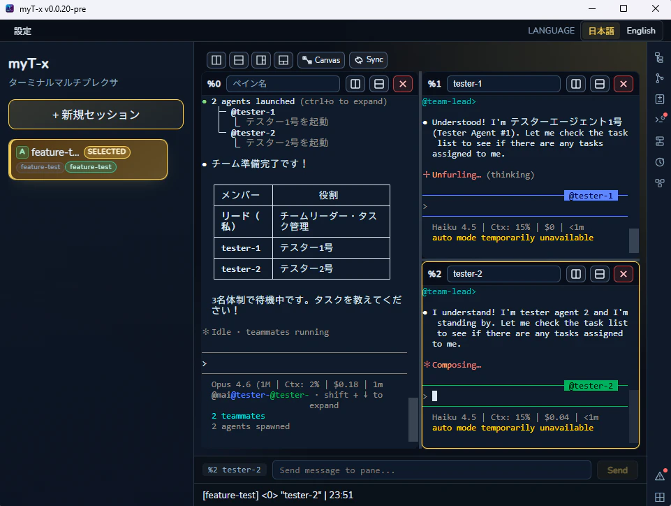Viewport: 671px width, 506px height.
Task: Click the pane %0 scrollbar thumb
Action: tap(413, 420)
